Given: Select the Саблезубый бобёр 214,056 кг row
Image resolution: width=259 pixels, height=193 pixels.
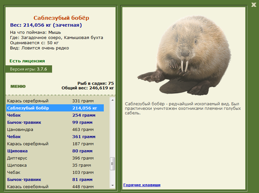Looking at the screenshot, I should coord(55,108).
